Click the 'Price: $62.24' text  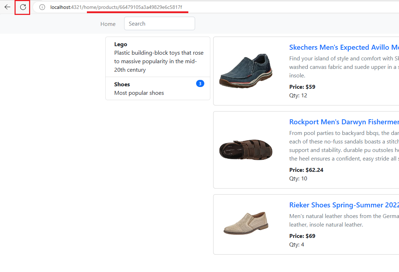point(306,170)
